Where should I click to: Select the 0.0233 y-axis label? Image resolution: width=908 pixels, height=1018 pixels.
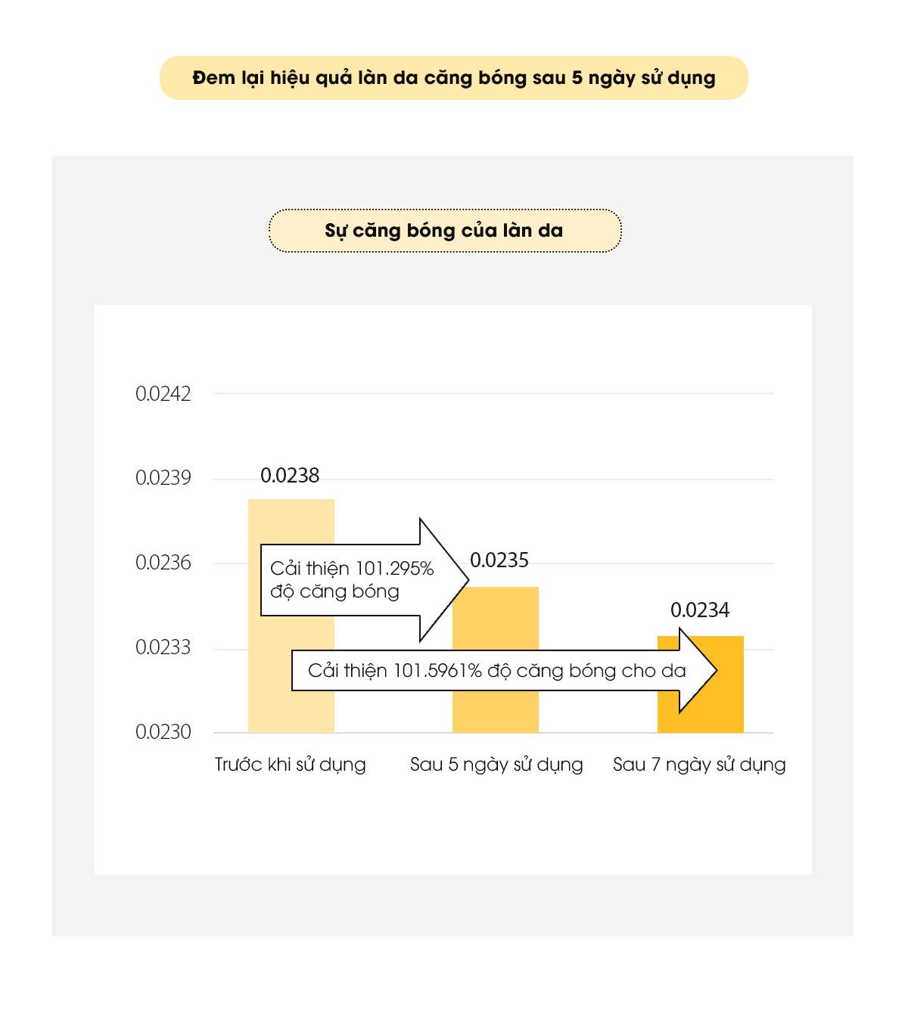tap(163, 647)
